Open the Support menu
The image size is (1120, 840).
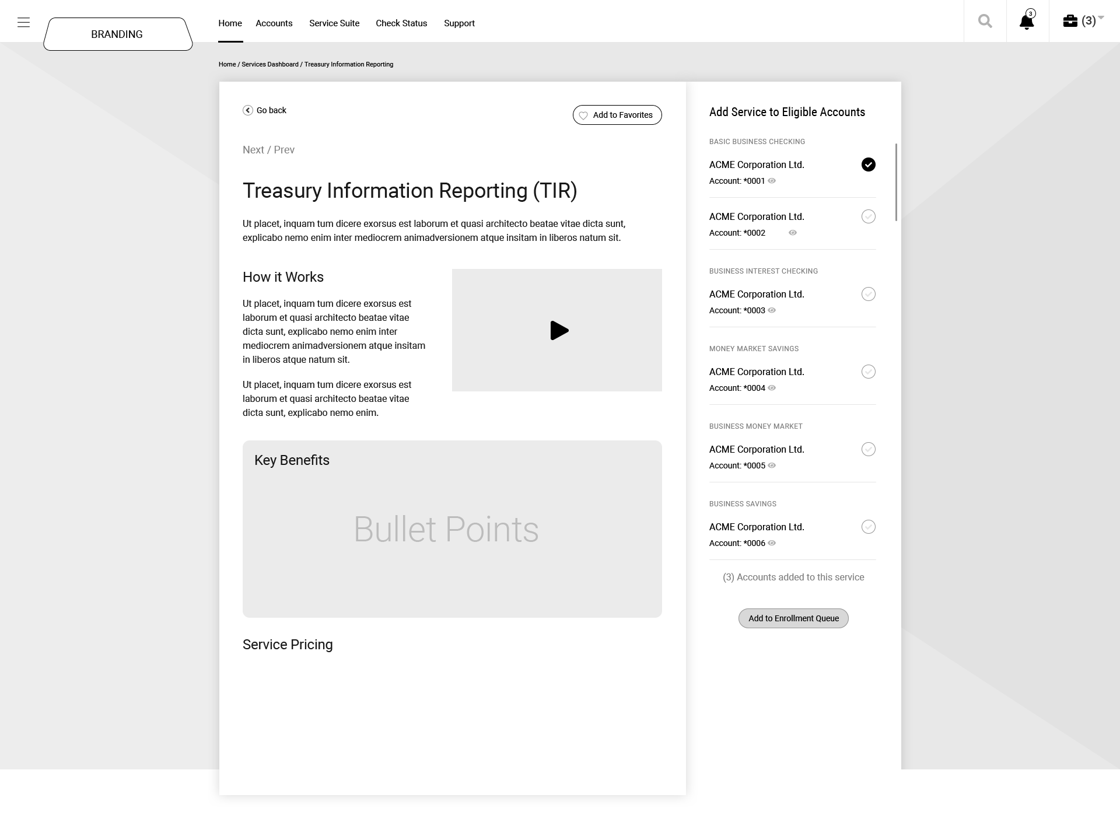coord(459,23)
